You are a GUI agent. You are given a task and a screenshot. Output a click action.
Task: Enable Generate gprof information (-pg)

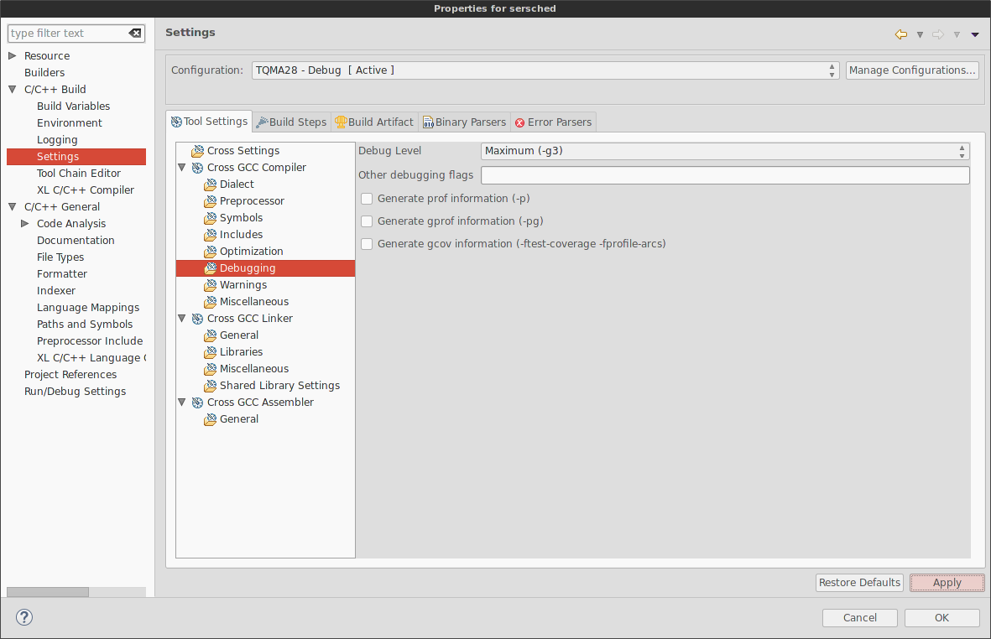367,221
